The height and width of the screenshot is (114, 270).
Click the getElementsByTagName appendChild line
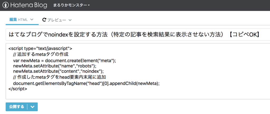[x=86, y=84]
